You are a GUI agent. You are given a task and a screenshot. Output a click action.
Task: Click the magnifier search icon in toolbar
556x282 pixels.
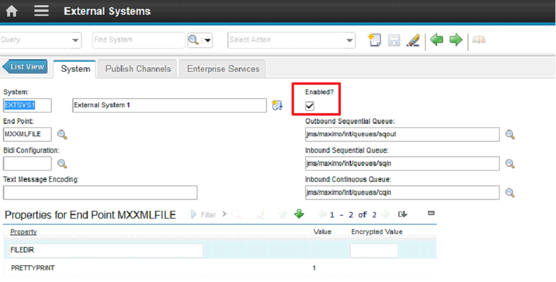click(193, 40)
